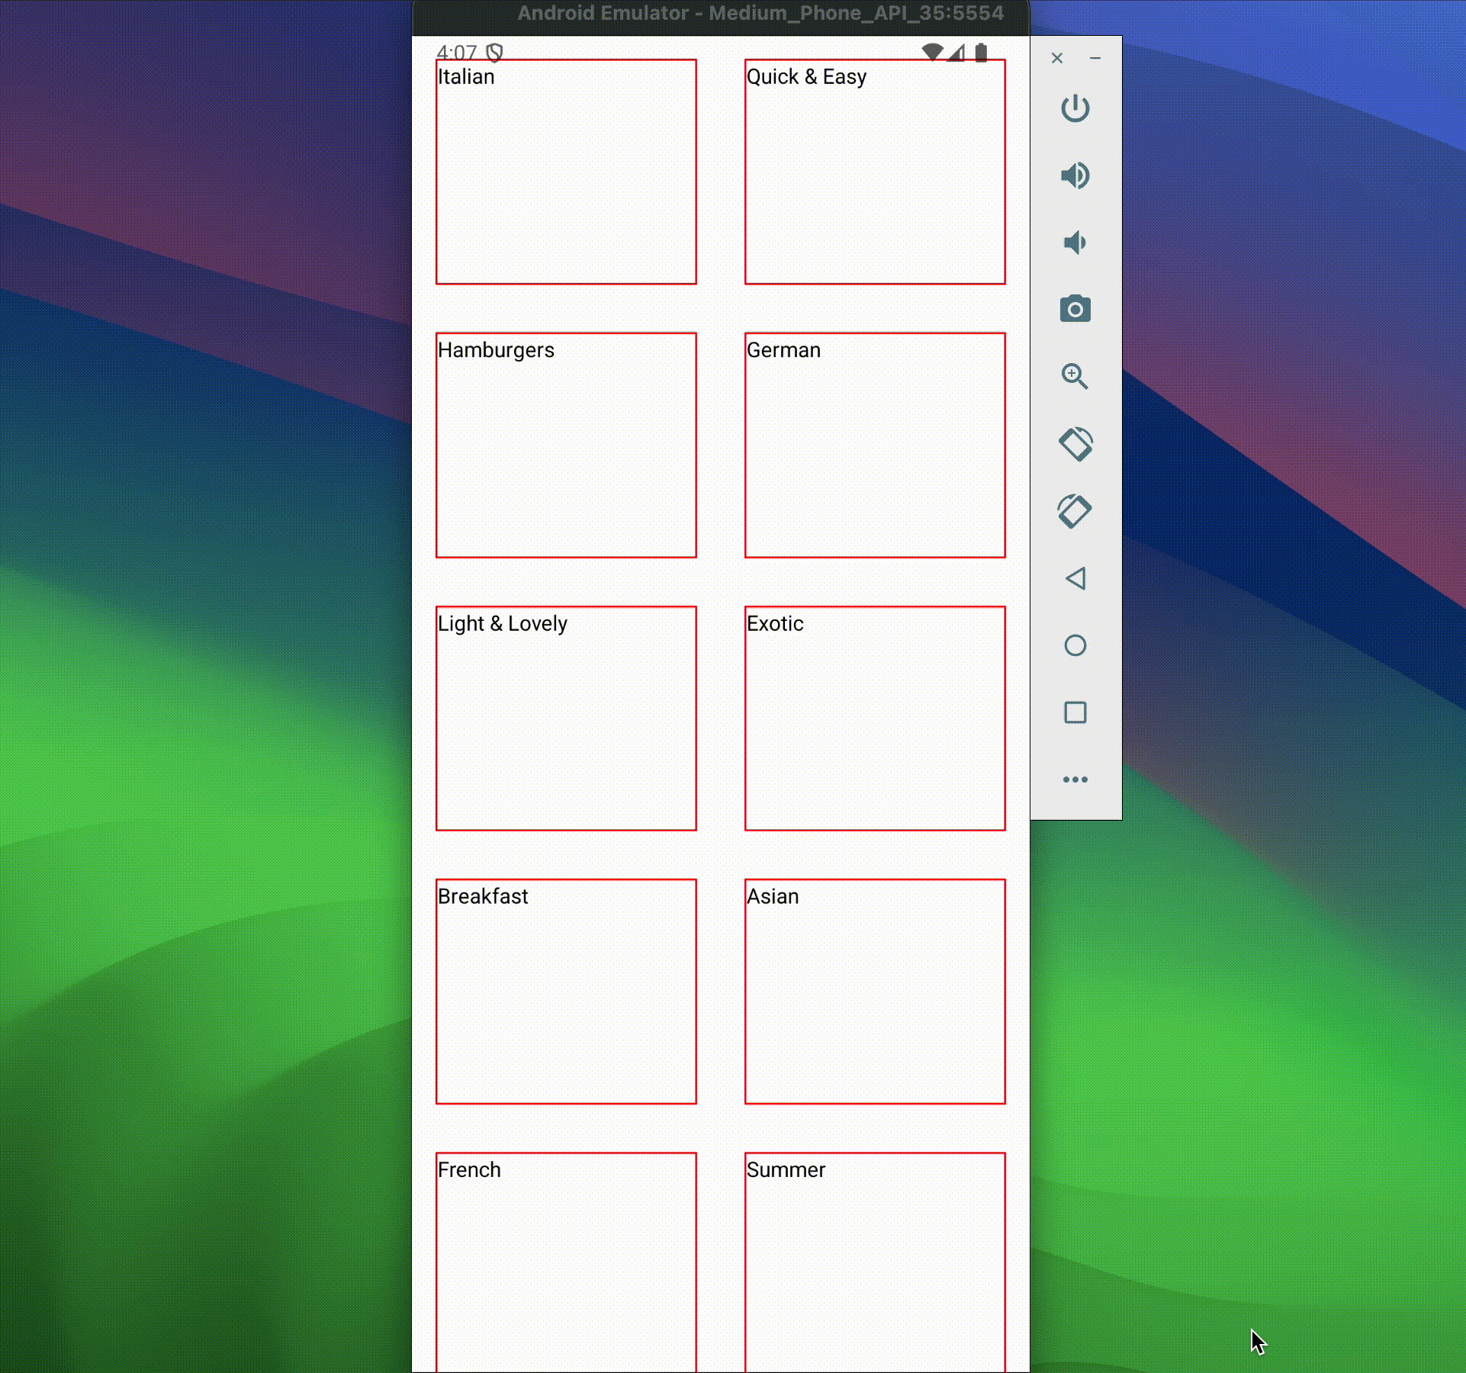Click the volume down icon
1466x1373 pixels.
click(1075, 243)
